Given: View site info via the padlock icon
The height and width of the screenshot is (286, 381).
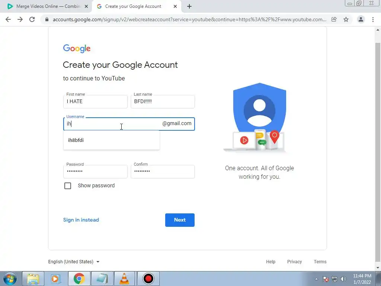Looking at the screenshot, I should [47, 19].
